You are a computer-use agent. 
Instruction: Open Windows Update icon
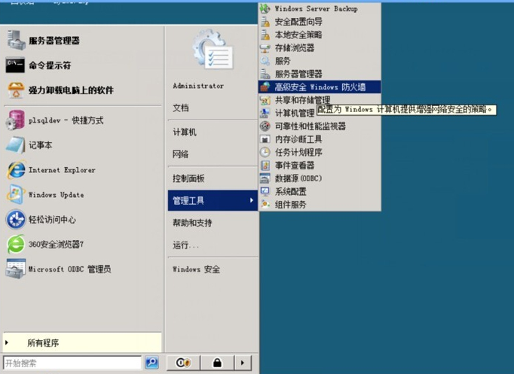[15, 195]
